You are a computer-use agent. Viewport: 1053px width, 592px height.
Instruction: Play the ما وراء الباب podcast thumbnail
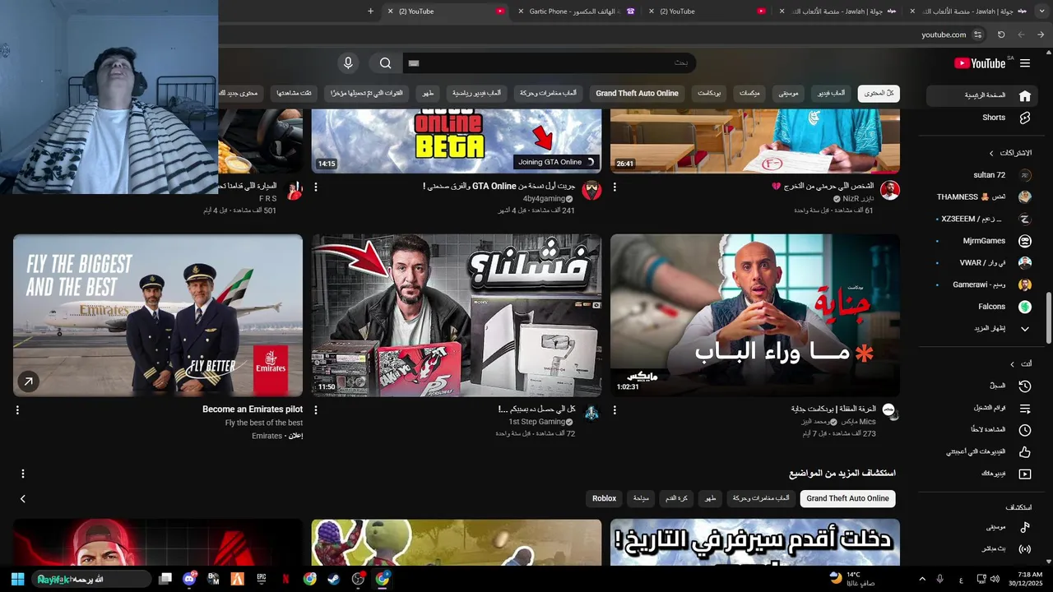tap(755, 316)
